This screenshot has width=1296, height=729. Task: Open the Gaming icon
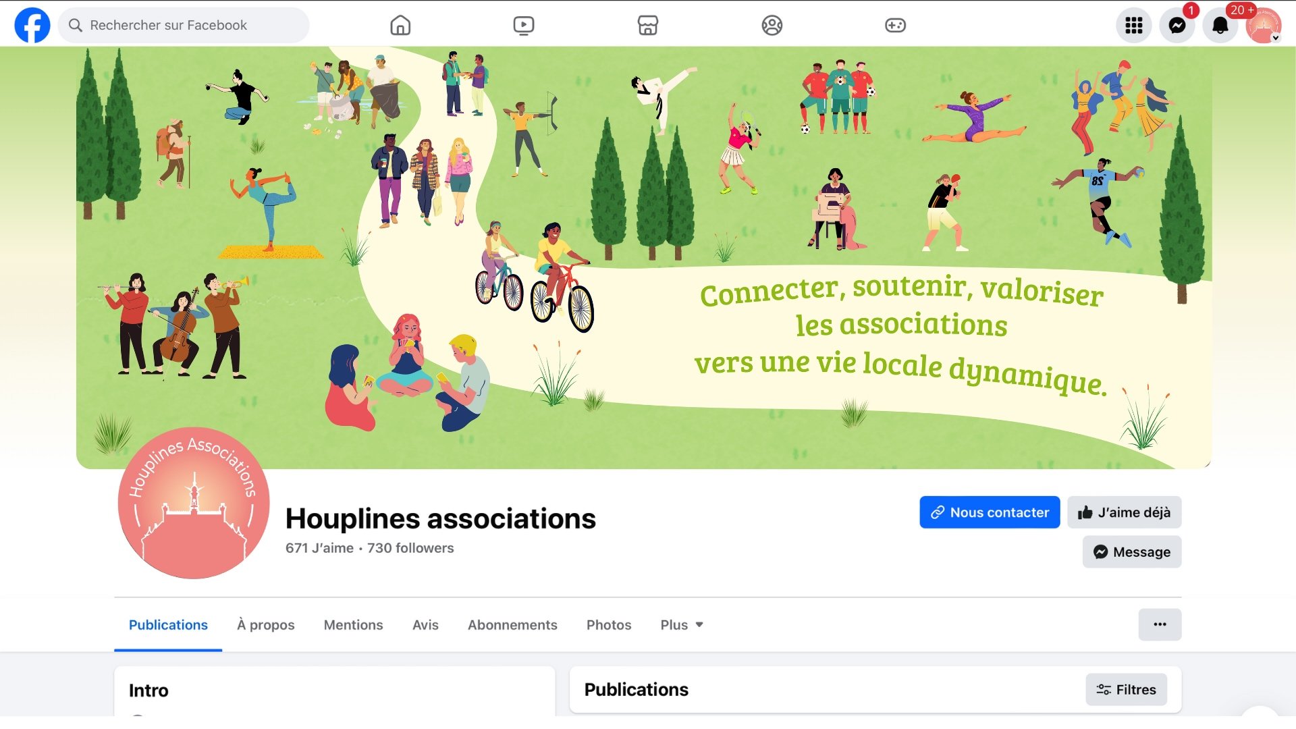[895, 25]
